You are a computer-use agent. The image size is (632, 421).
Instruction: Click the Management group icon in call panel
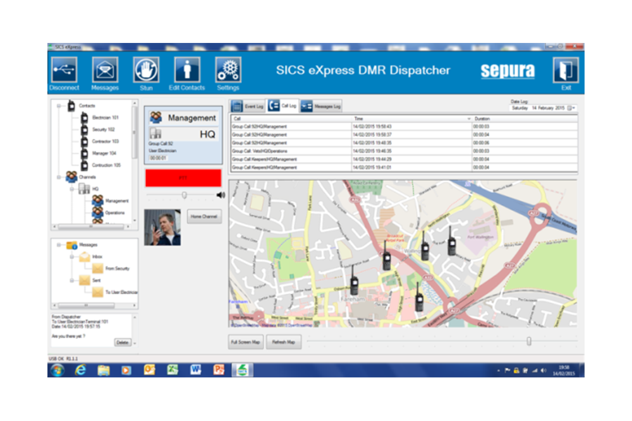pyautogui.click(x=156, y=117)
